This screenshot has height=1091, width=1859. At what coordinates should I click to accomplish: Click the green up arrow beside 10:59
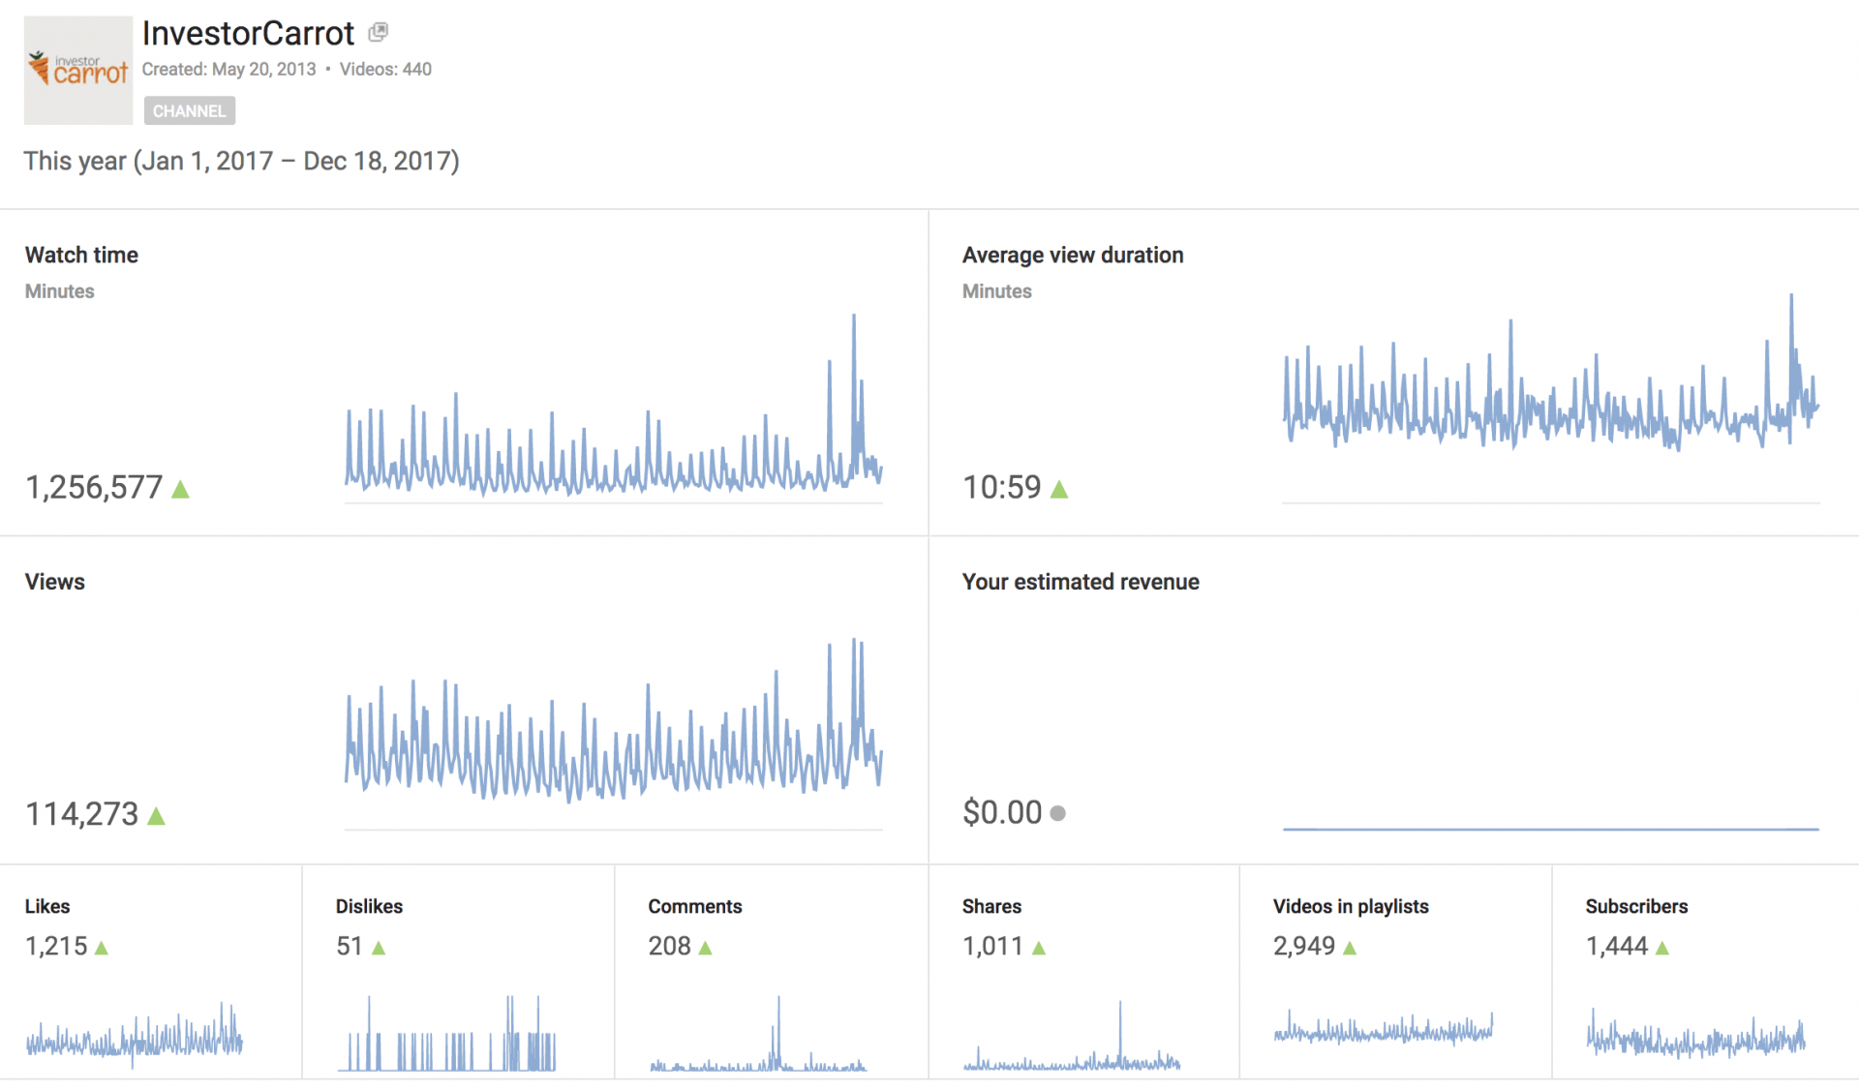(1059, 489)
